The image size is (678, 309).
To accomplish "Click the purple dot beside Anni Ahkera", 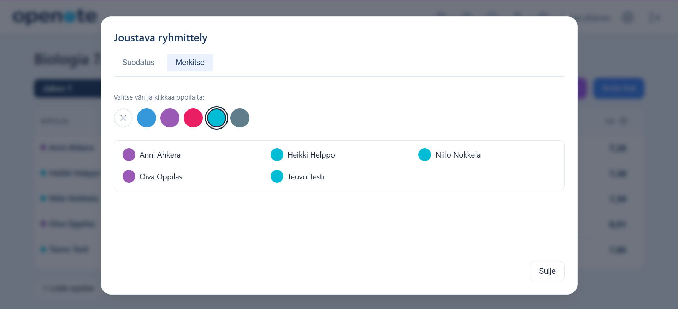I will pyautogui.click(x=129, y=155).
